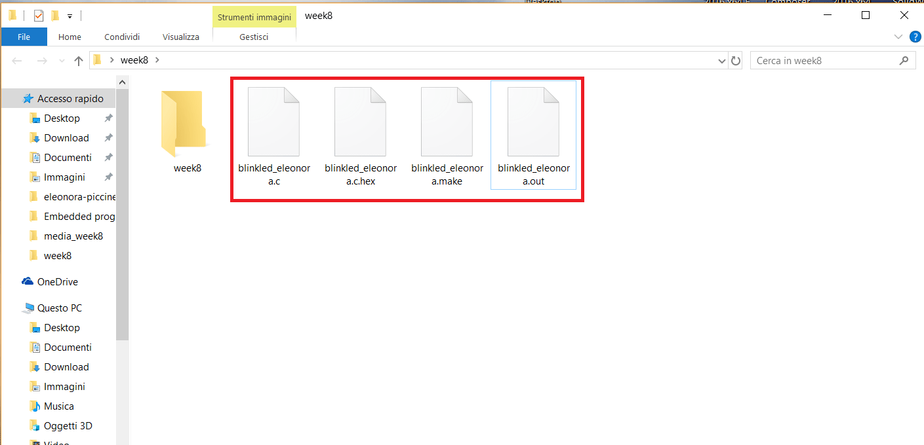The width and height of the screenshot is (924, 445).
Task: Expand the chevron after week8 breadcrumb
Action: tap(157, 60)
